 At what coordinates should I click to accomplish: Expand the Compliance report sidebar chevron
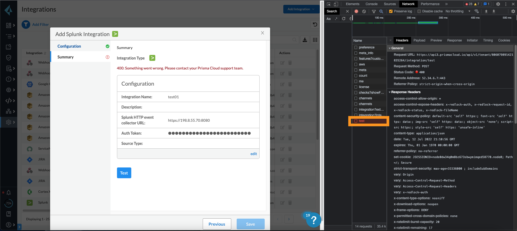tap(14, 68)
